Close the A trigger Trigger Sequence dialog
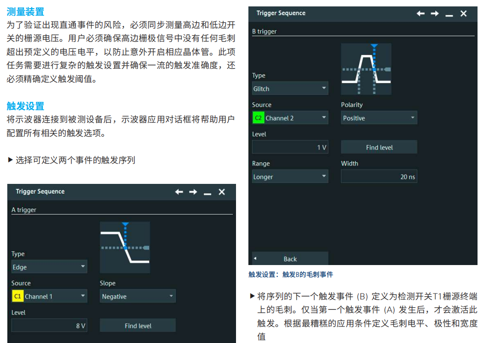The width and height of the screenshot is (489, 343). tap(222, 192)
